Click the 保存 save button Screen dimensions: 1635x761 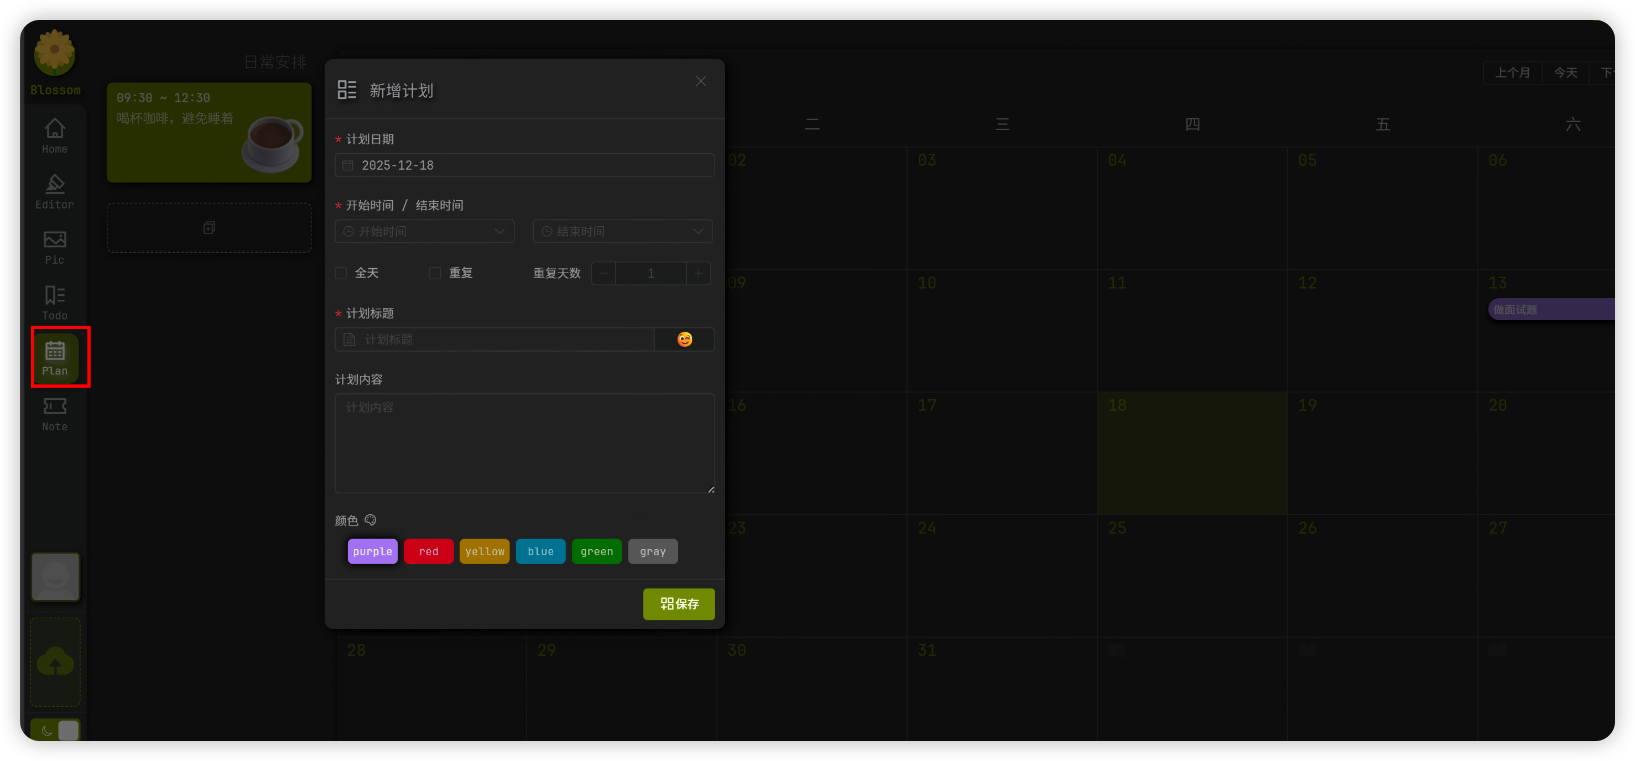click(679, 603)
